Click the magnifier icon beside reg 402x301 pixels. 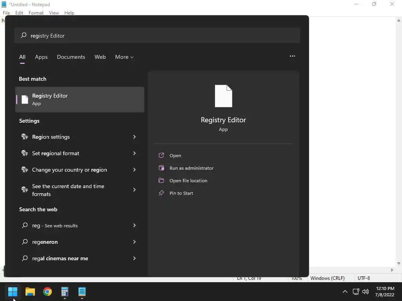tap(25, 225)
